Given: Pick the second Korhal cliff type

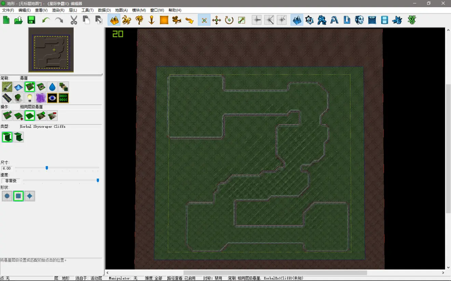Looking at the screenshot, I should 18,137.
